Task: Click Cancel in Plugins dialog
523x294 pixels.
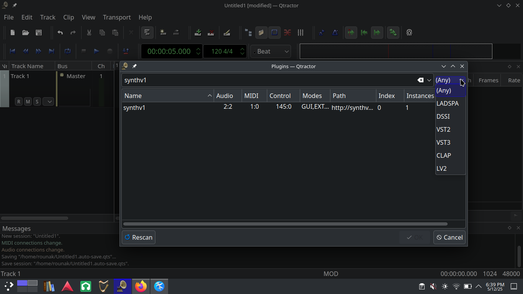Action: pyautogui.click(x=449, y=237)
